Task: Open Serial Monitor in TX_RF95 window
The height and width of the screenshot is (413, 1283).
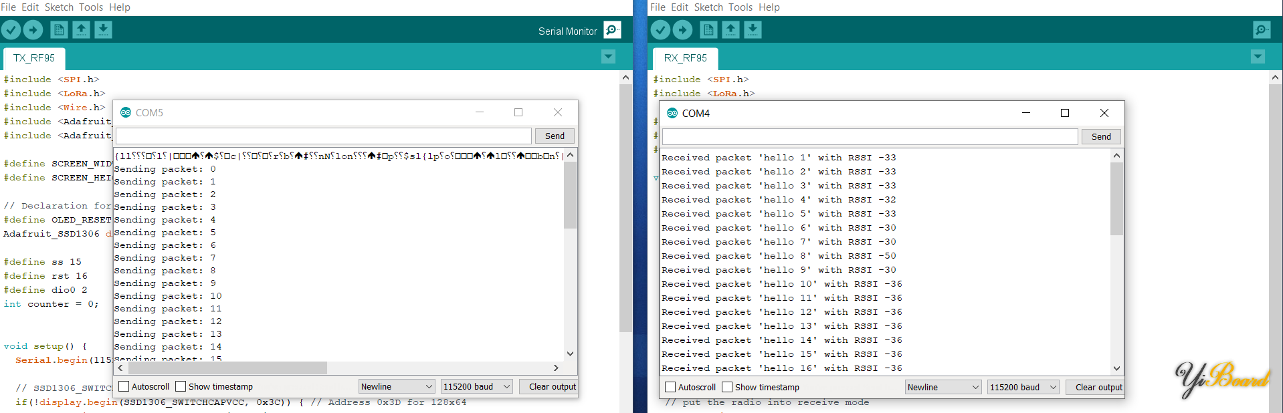Action: [x=612, y=30]
